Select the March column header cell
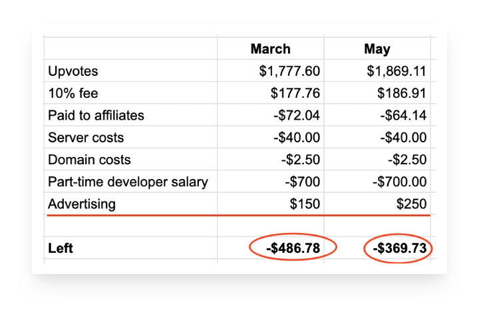The height and width of the screenshot is (310, 479). 271,49
